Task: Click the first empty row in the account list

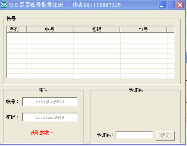Action: 91,36
